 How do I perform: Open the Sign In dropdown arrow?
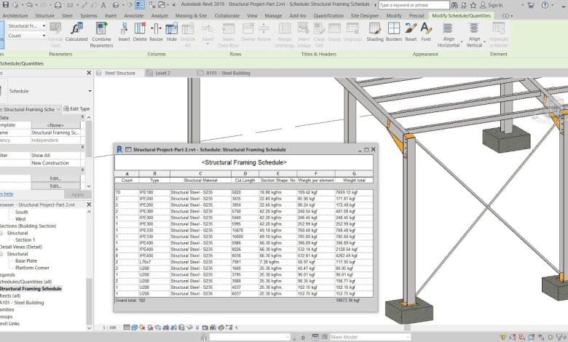[522, 5]
